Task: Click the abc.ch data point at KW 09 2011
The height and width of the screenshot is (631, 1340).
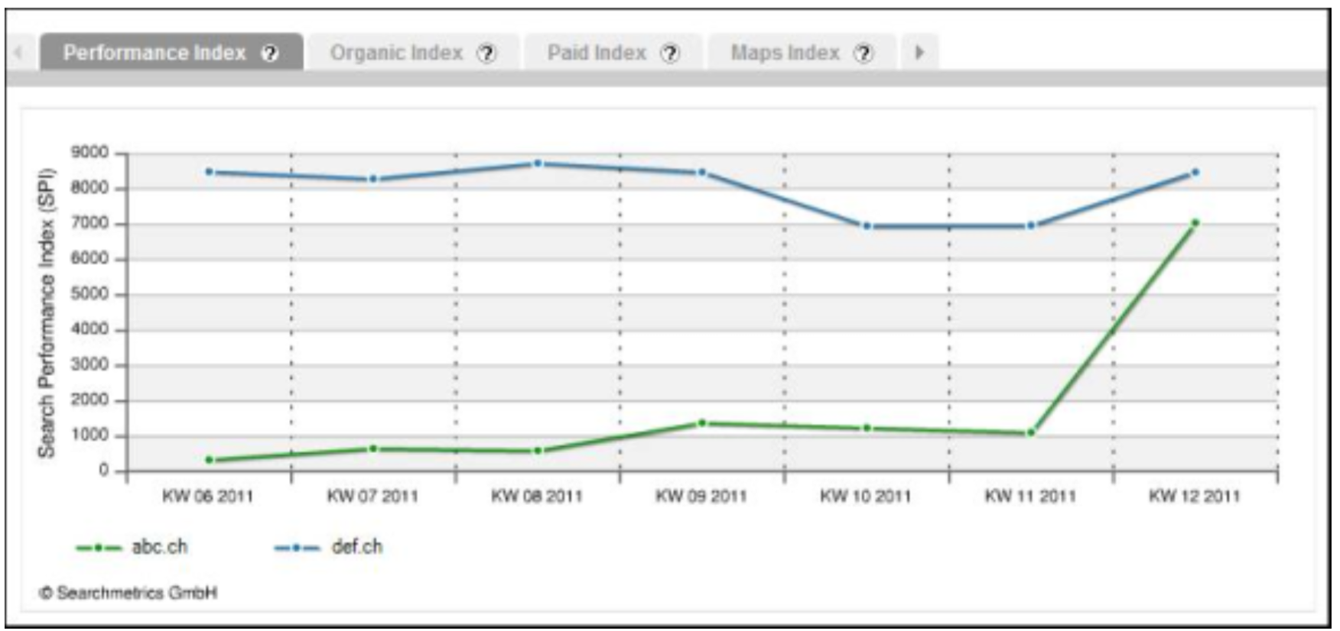Action: (701, 423)
